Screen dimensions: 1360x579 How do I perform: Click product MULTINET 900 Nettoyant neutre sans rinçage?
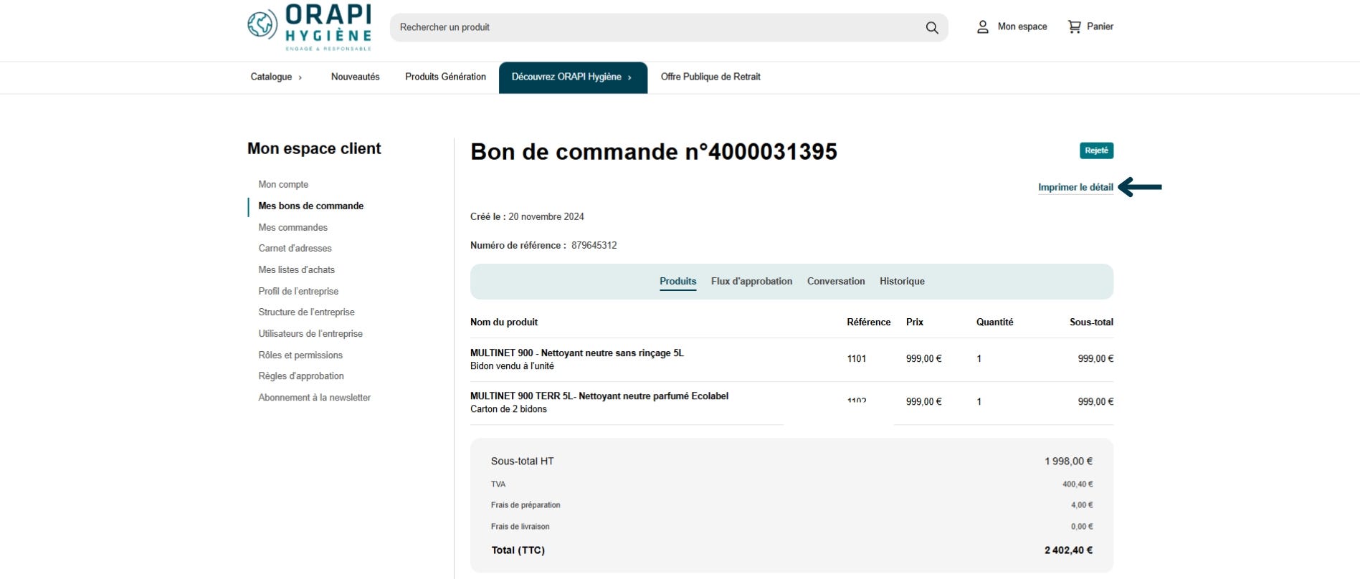(576, 353)
